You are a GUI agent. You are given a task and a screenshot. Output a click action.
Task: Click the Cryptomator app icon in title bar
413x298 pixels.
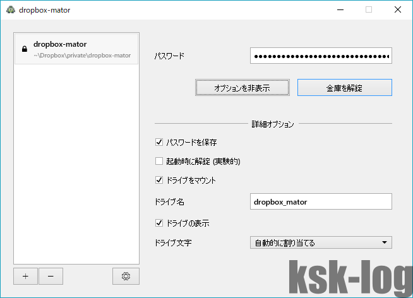(11, 9)
